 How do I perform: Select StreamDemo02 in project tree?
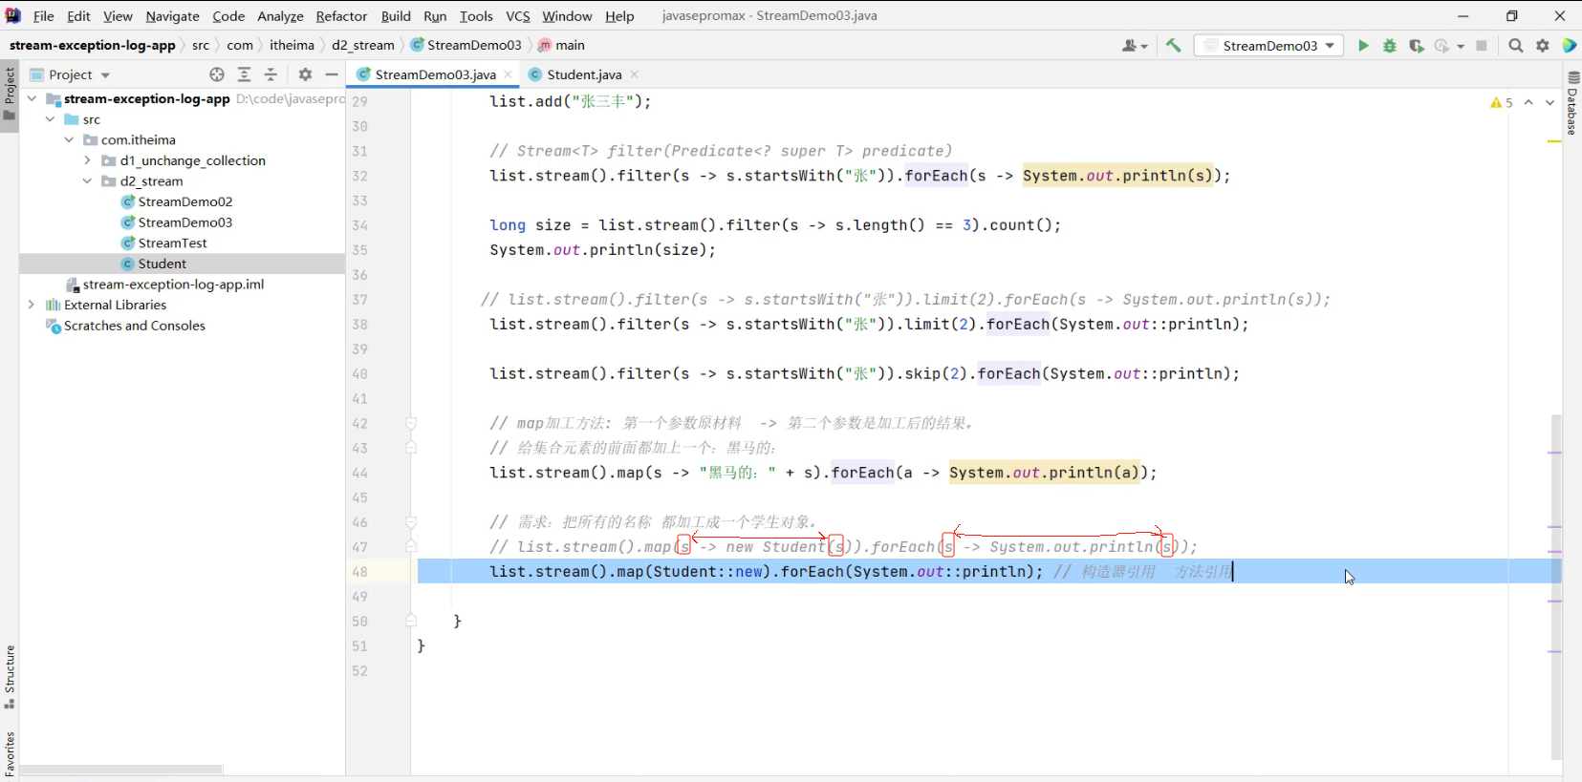(184, 201)
